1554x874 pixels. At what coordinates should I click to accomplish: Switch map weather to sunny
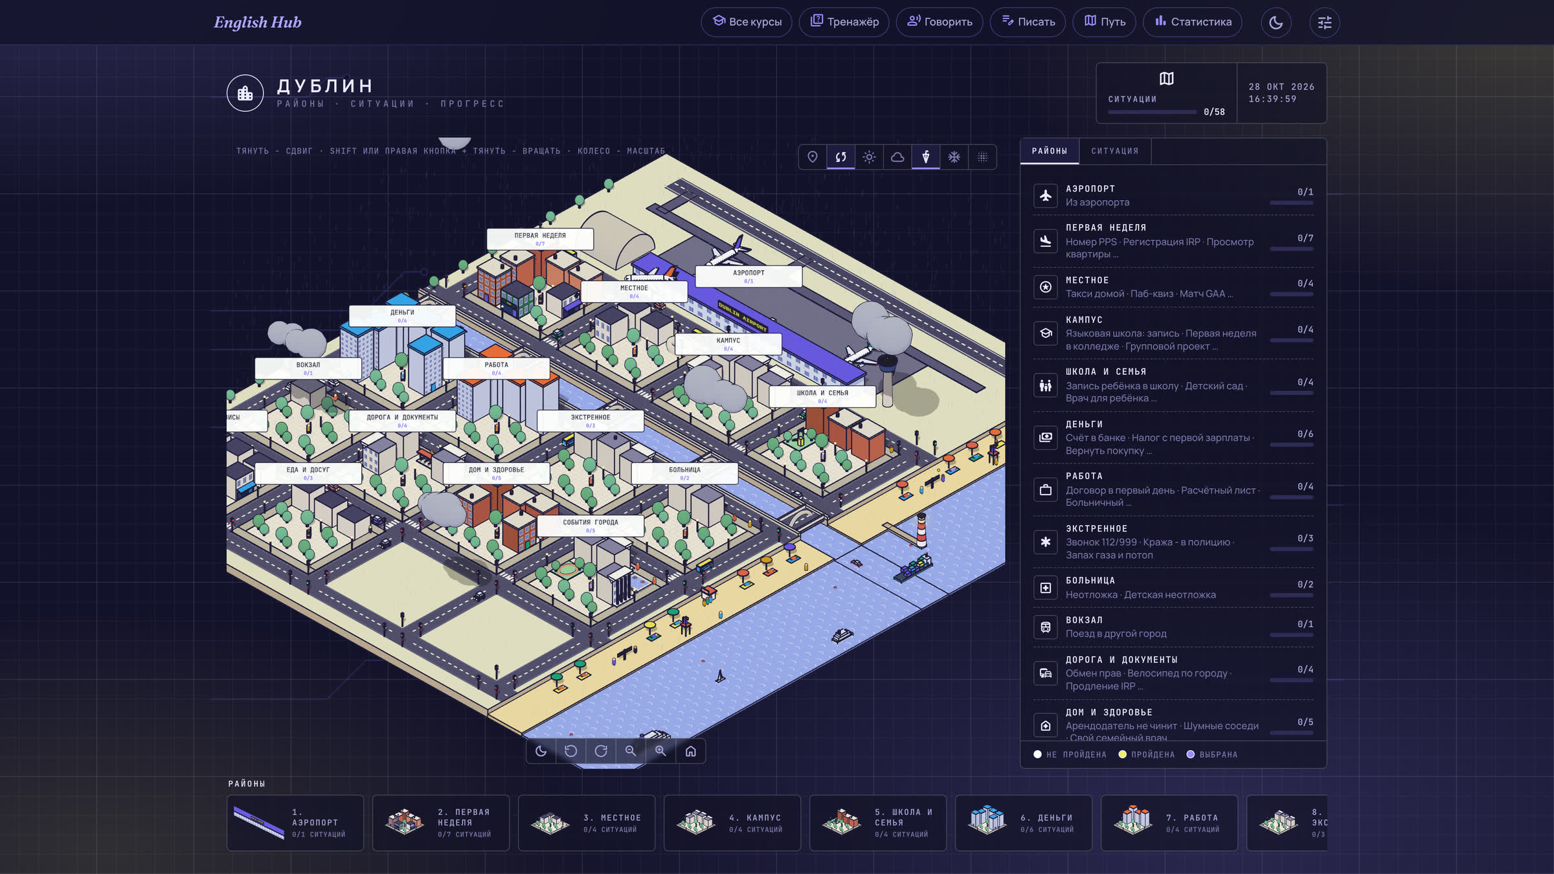[x=869, y=157]
